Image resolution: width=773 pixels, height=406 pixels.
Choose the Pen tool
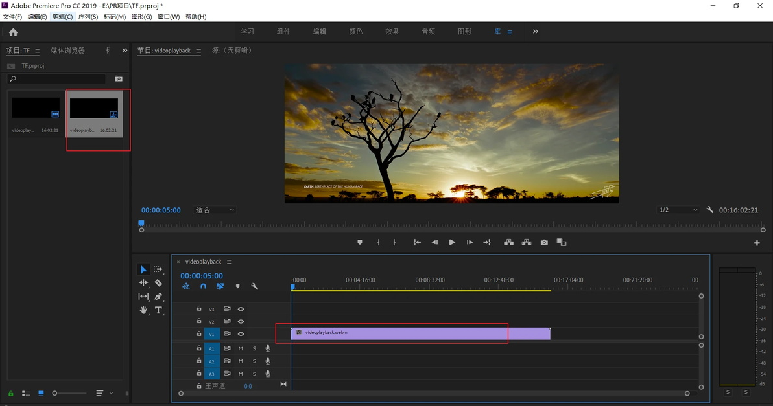[x=158, y=297]
